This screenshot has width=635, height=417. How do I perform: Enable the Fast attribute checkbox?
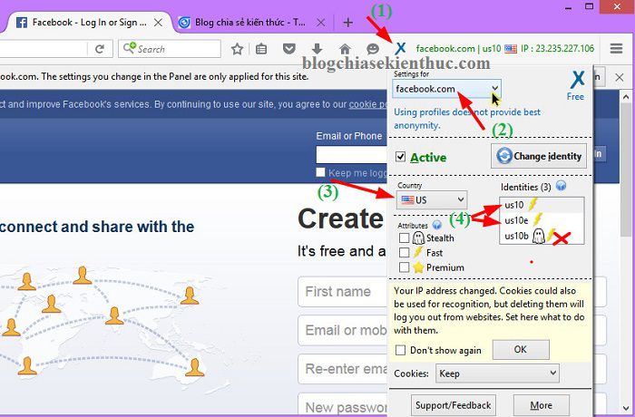coord(404,253)
